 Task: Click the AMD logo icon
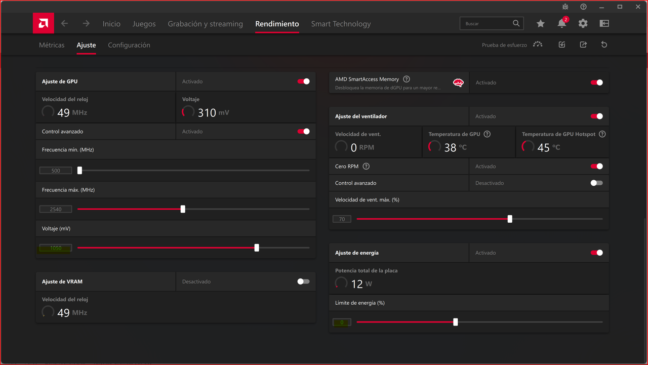point(44,23)
